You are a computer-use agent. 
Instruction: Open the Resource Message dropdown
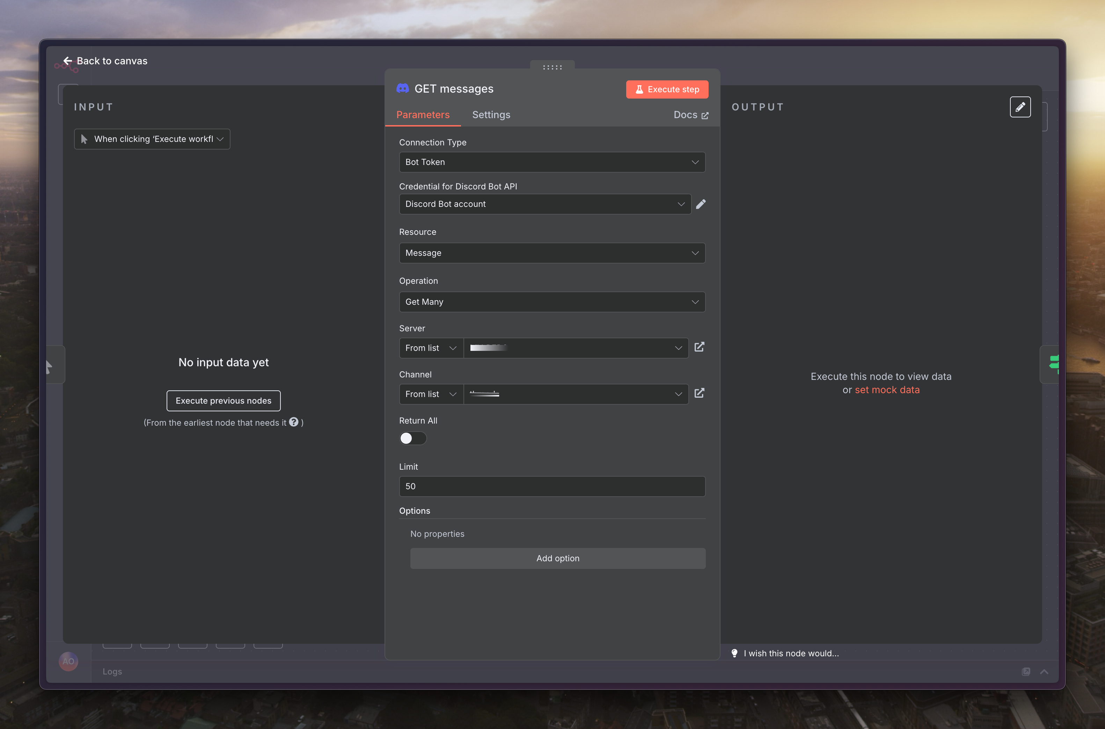pyautogui.click(x=552, y=253)
